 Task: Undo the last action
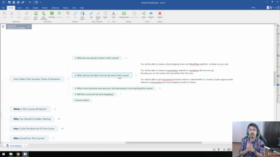23,2
